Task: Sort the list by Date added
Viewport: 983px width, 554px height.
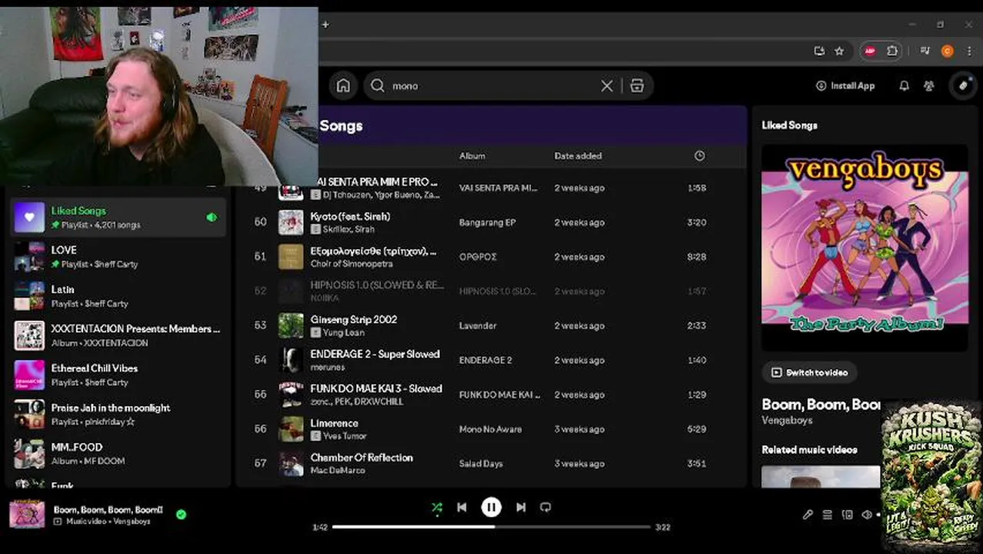Action: click(578, 155)
